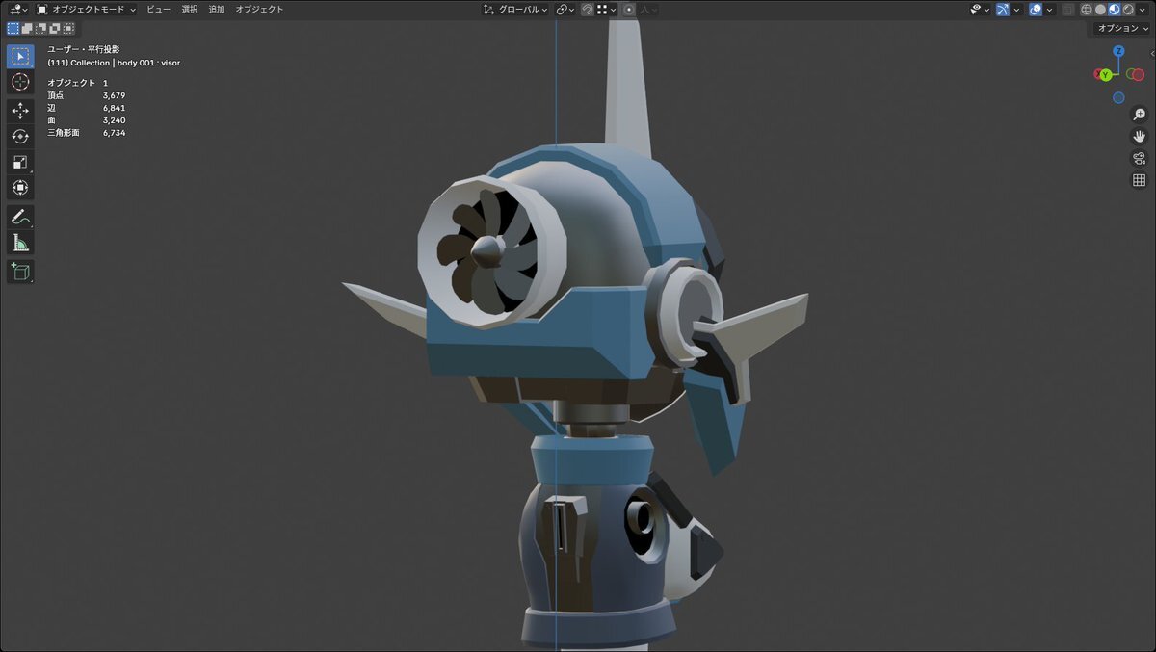Click the green Y axis gizmo handle
The height and width of the screenshot is (652, 1156).
click(x=1106, y=75)
